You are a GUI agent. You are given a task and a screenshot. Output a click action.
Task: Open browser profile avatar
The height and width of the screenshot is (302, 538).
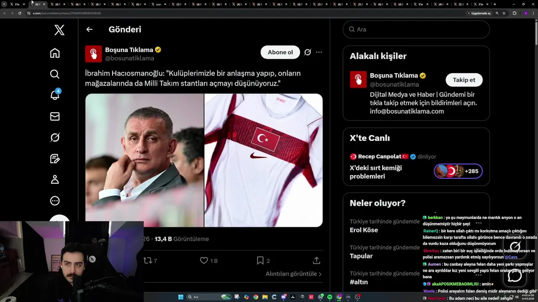coord(525,13)
